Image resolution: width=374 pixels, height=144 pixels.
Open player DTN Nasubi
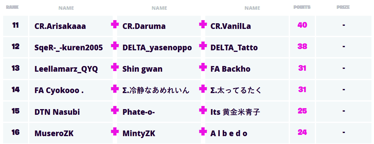57,112
